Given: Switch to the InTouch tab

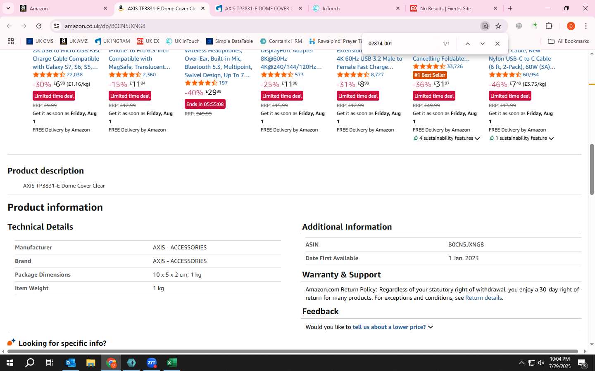Looking at the screenshot, I should 356,8.
